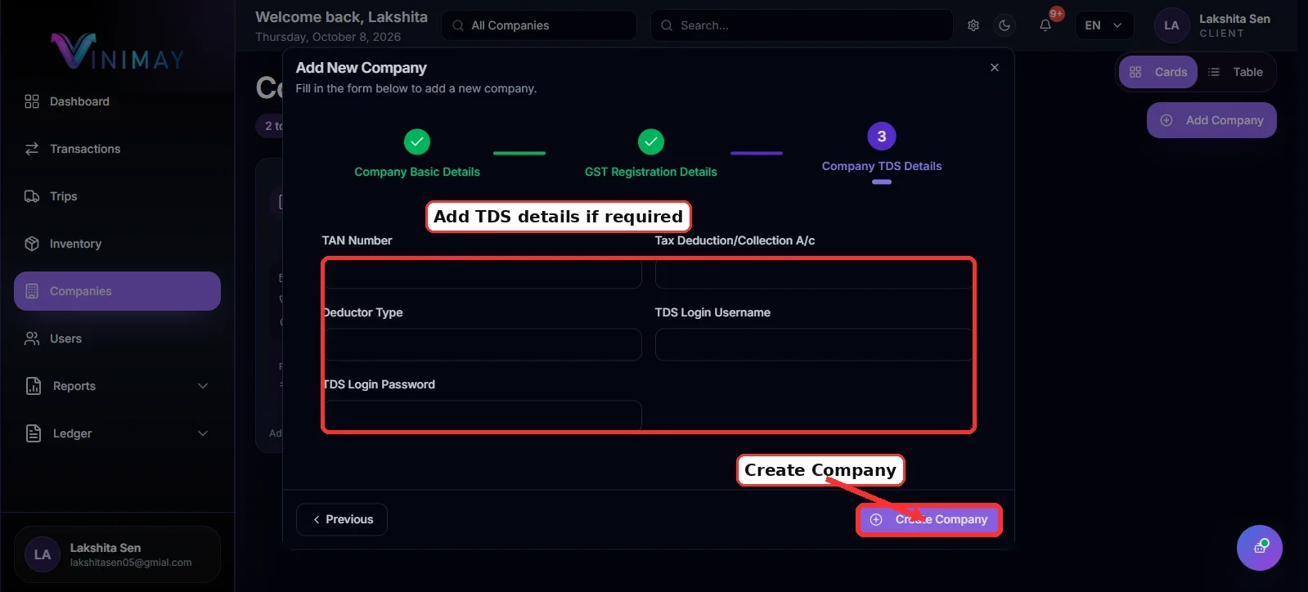Click the Tax Deduction/Collection A/c field
This screenshot has height=592, width=1308.
(x=814, y=272)
